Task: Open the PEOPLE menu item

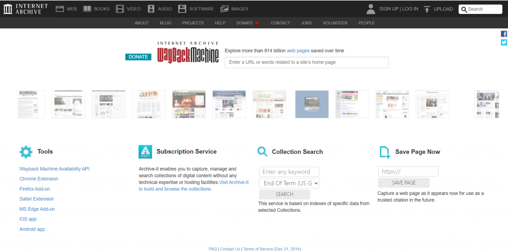Action: pyautogui.click(x=367, y=23)
